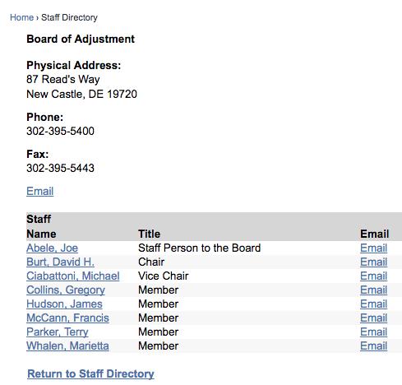Image resolution: width=402 pixels, height=385 pixels.
Task: Open Burt, David H. staff profile
Action: (60, 262)
